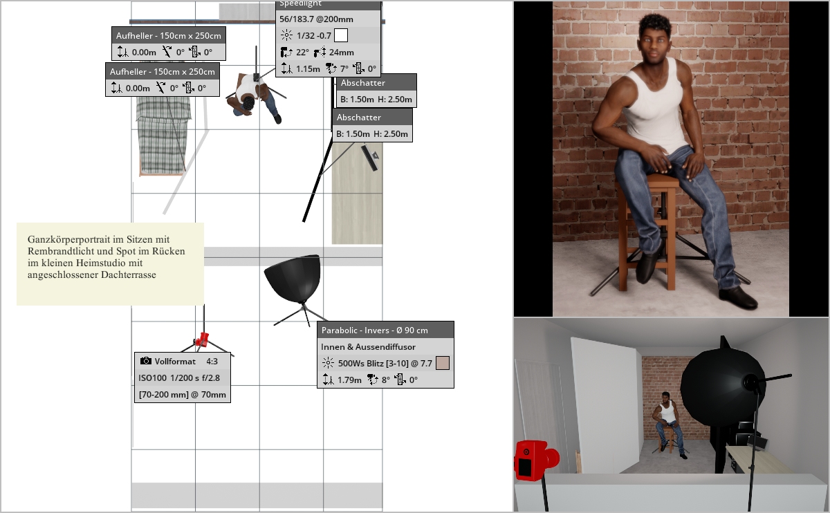Click the Speedlight 22° beam angle icon

286,53
